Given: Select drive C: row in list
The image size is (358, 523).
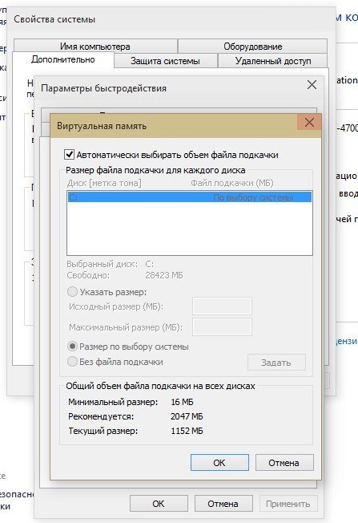Looking at the screenshot, I should (x=190, y=197).
